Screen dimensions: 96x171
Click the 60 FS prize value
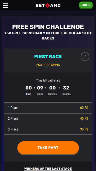pyautogui.click(x=84, y=108)
